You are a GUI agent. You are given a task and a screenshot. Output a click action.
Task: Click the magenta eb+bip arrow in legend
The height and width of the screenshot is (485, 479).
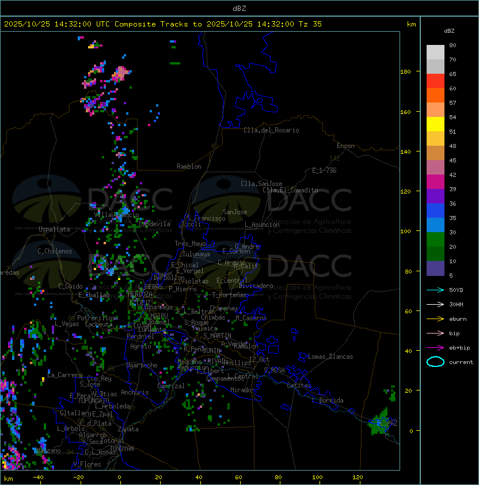[x=435, y=348]
